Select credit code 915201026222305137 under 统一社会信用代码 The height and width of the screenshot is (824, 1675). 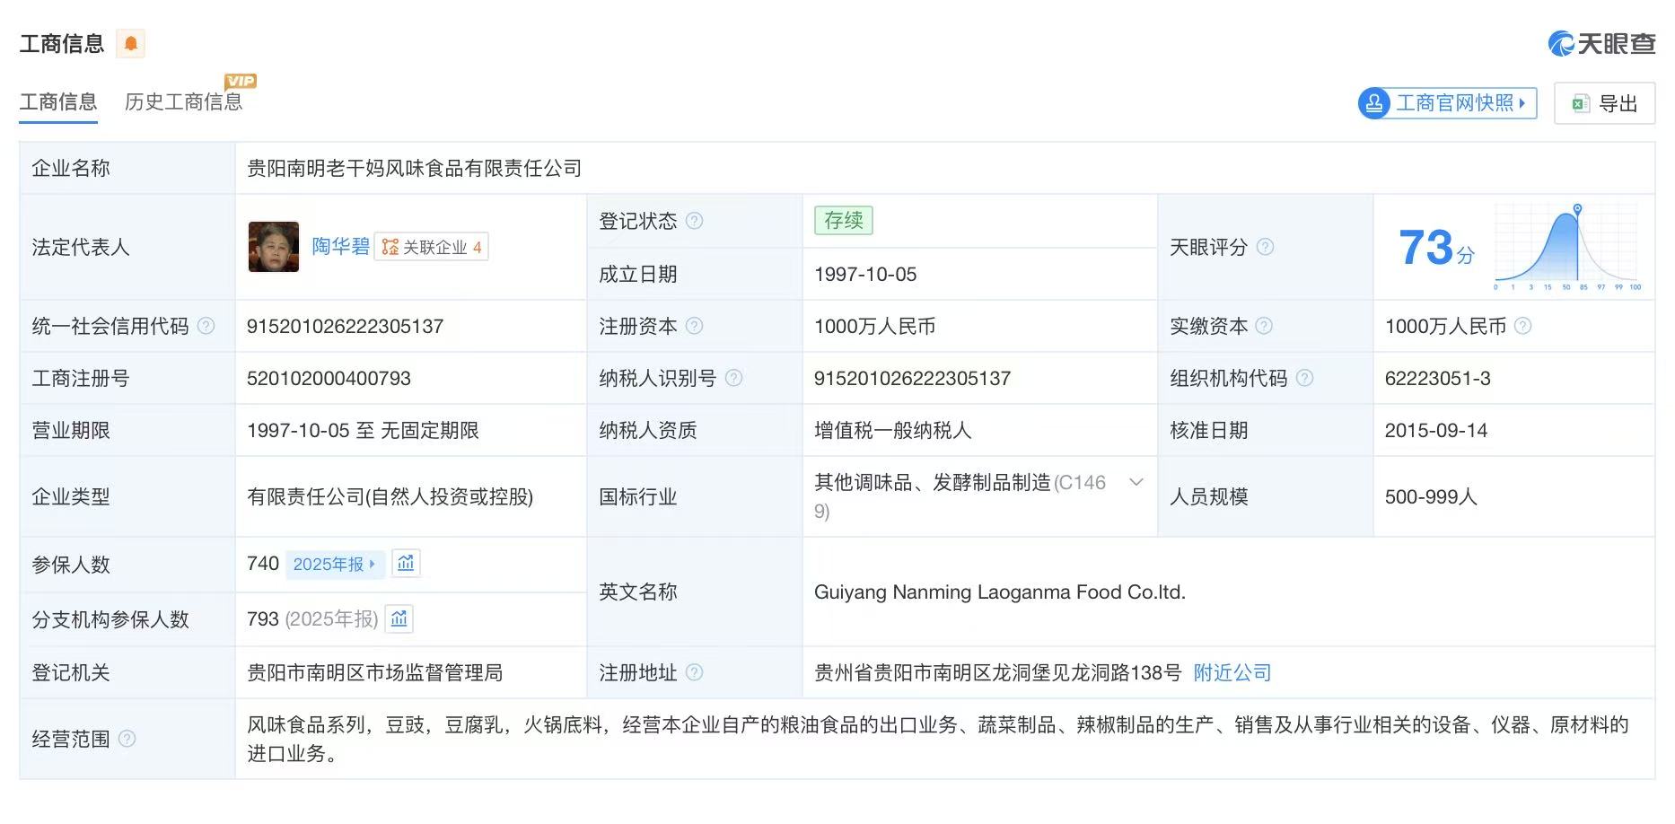pos(345,326)
